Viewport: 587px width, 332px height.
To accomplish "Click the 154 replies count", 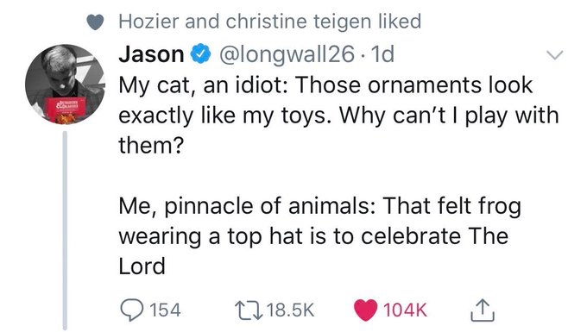I will click(165, 310).
